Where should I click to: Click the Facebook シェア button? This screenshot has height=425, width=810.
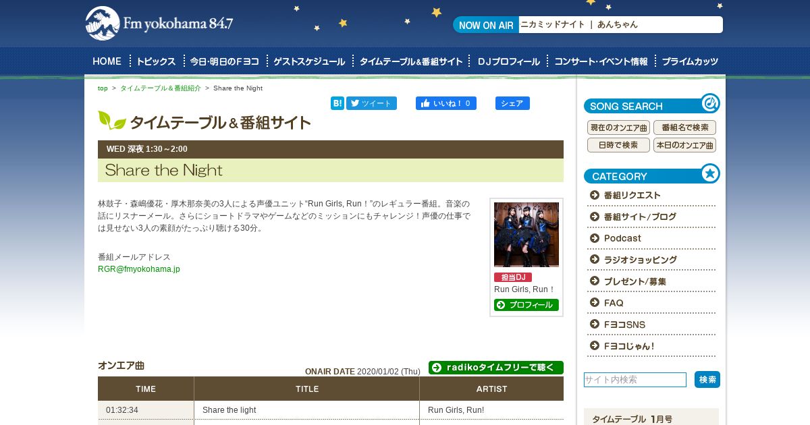(x=512, y=103)
